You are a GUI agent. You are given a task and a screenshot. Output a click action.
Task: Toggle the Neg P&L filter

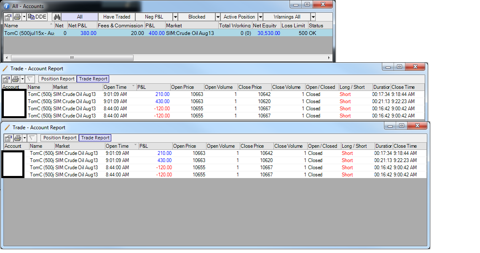coord(154,17)
